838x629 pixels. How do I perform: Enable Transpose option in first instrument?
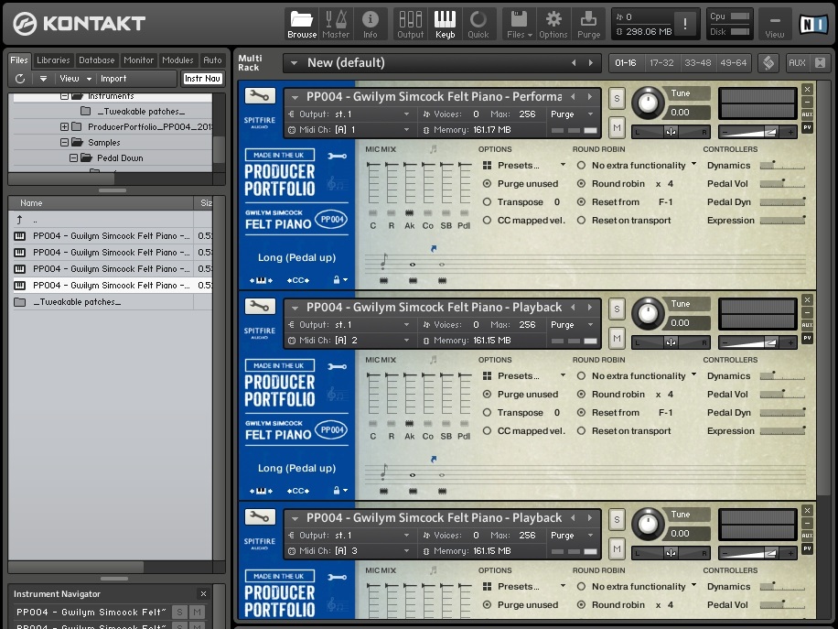point(487,201)
